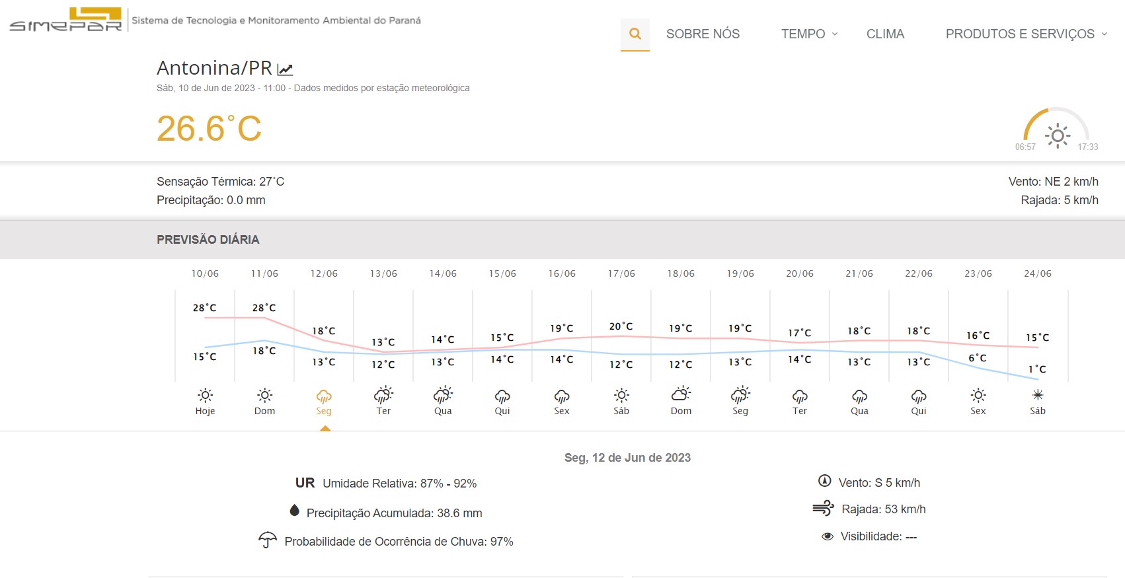Click 1°C minimum on 24/06

1037,369
